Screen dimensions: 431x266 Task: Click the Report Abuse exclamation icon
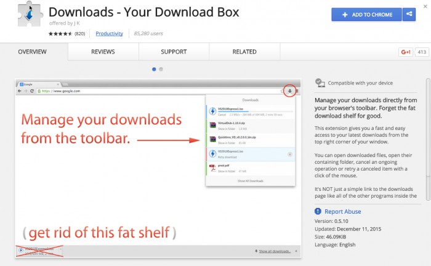[318, 211]
